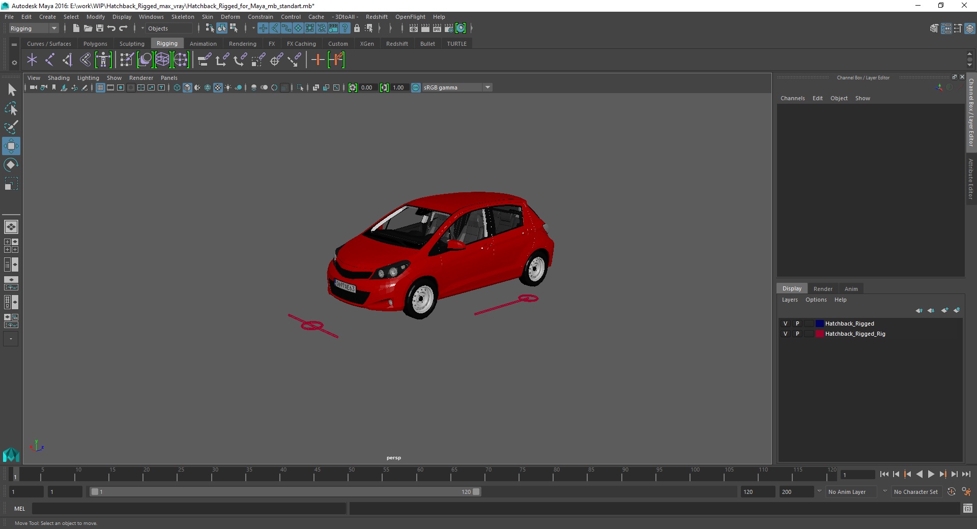The height and width of the screenshot is (529, 977).
Task: Click the MEL command line input
Action: 189,508
